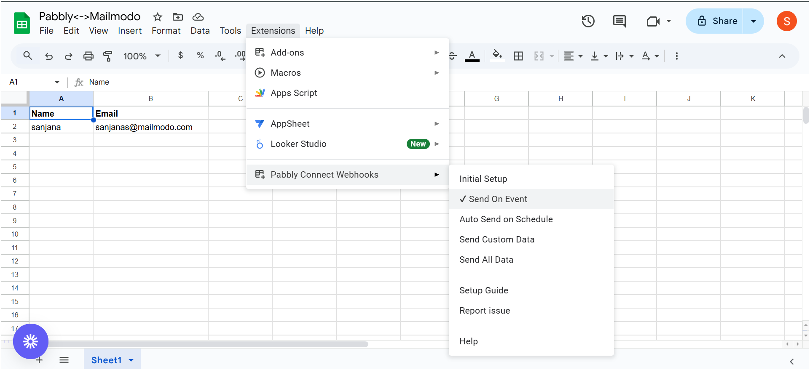Image resolution: width=810 pixels, height=370 pixels.
Task: Select Initial Setup in the submenu
Action: 531,179
